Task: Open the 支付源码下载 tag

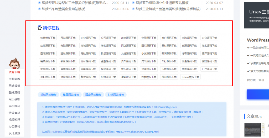Action: tap(88, 61)
